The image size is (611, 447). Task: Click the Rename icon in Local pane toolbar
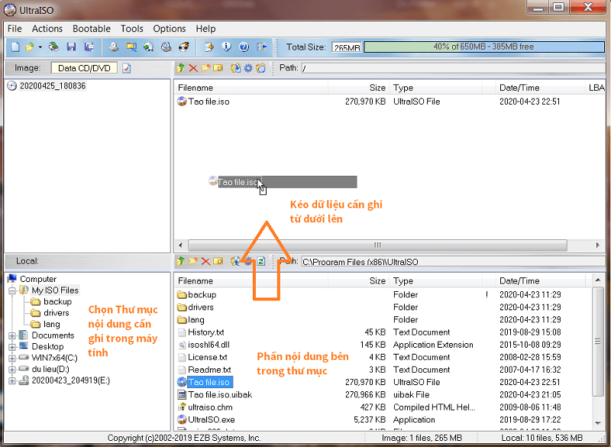[x=218, y=261]
